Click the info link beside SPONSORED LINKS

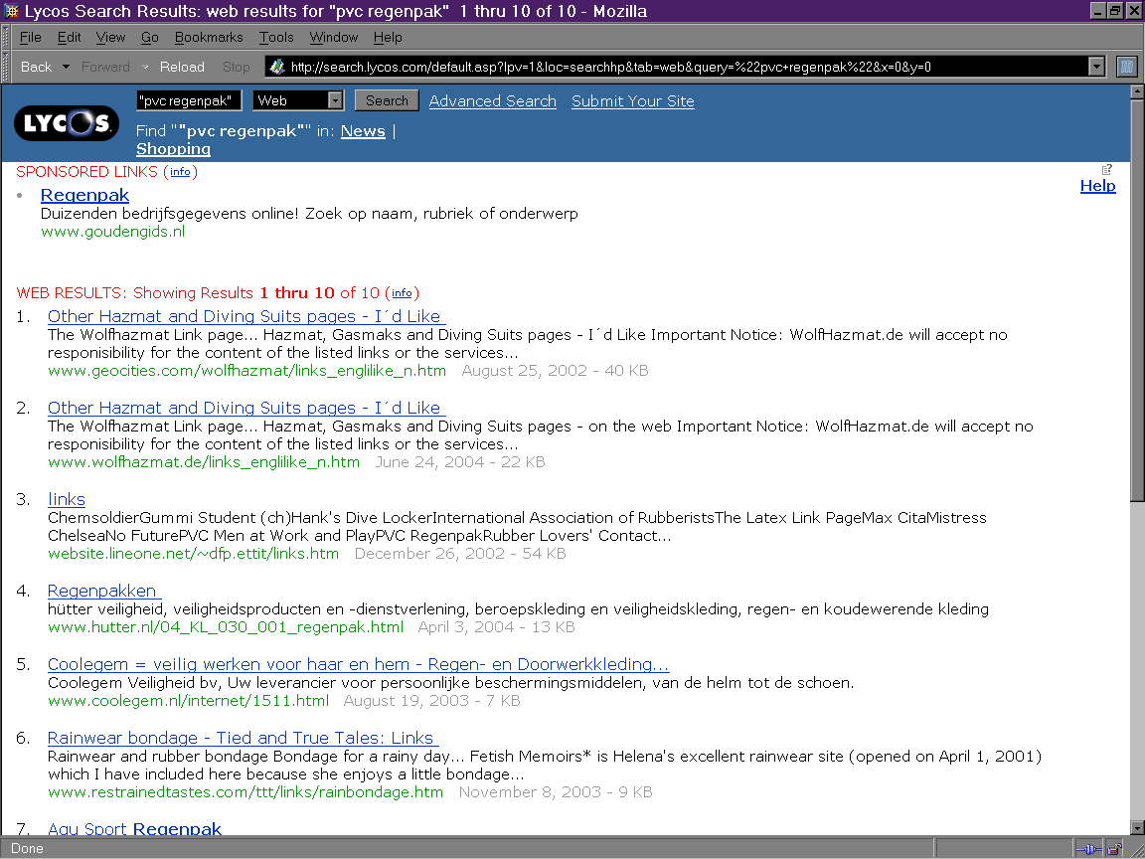click(x=180, y=172)
